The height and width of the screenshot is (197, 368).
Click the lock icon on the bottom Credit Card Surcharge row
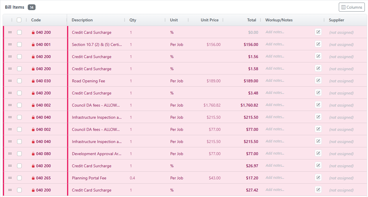point(33,190)
